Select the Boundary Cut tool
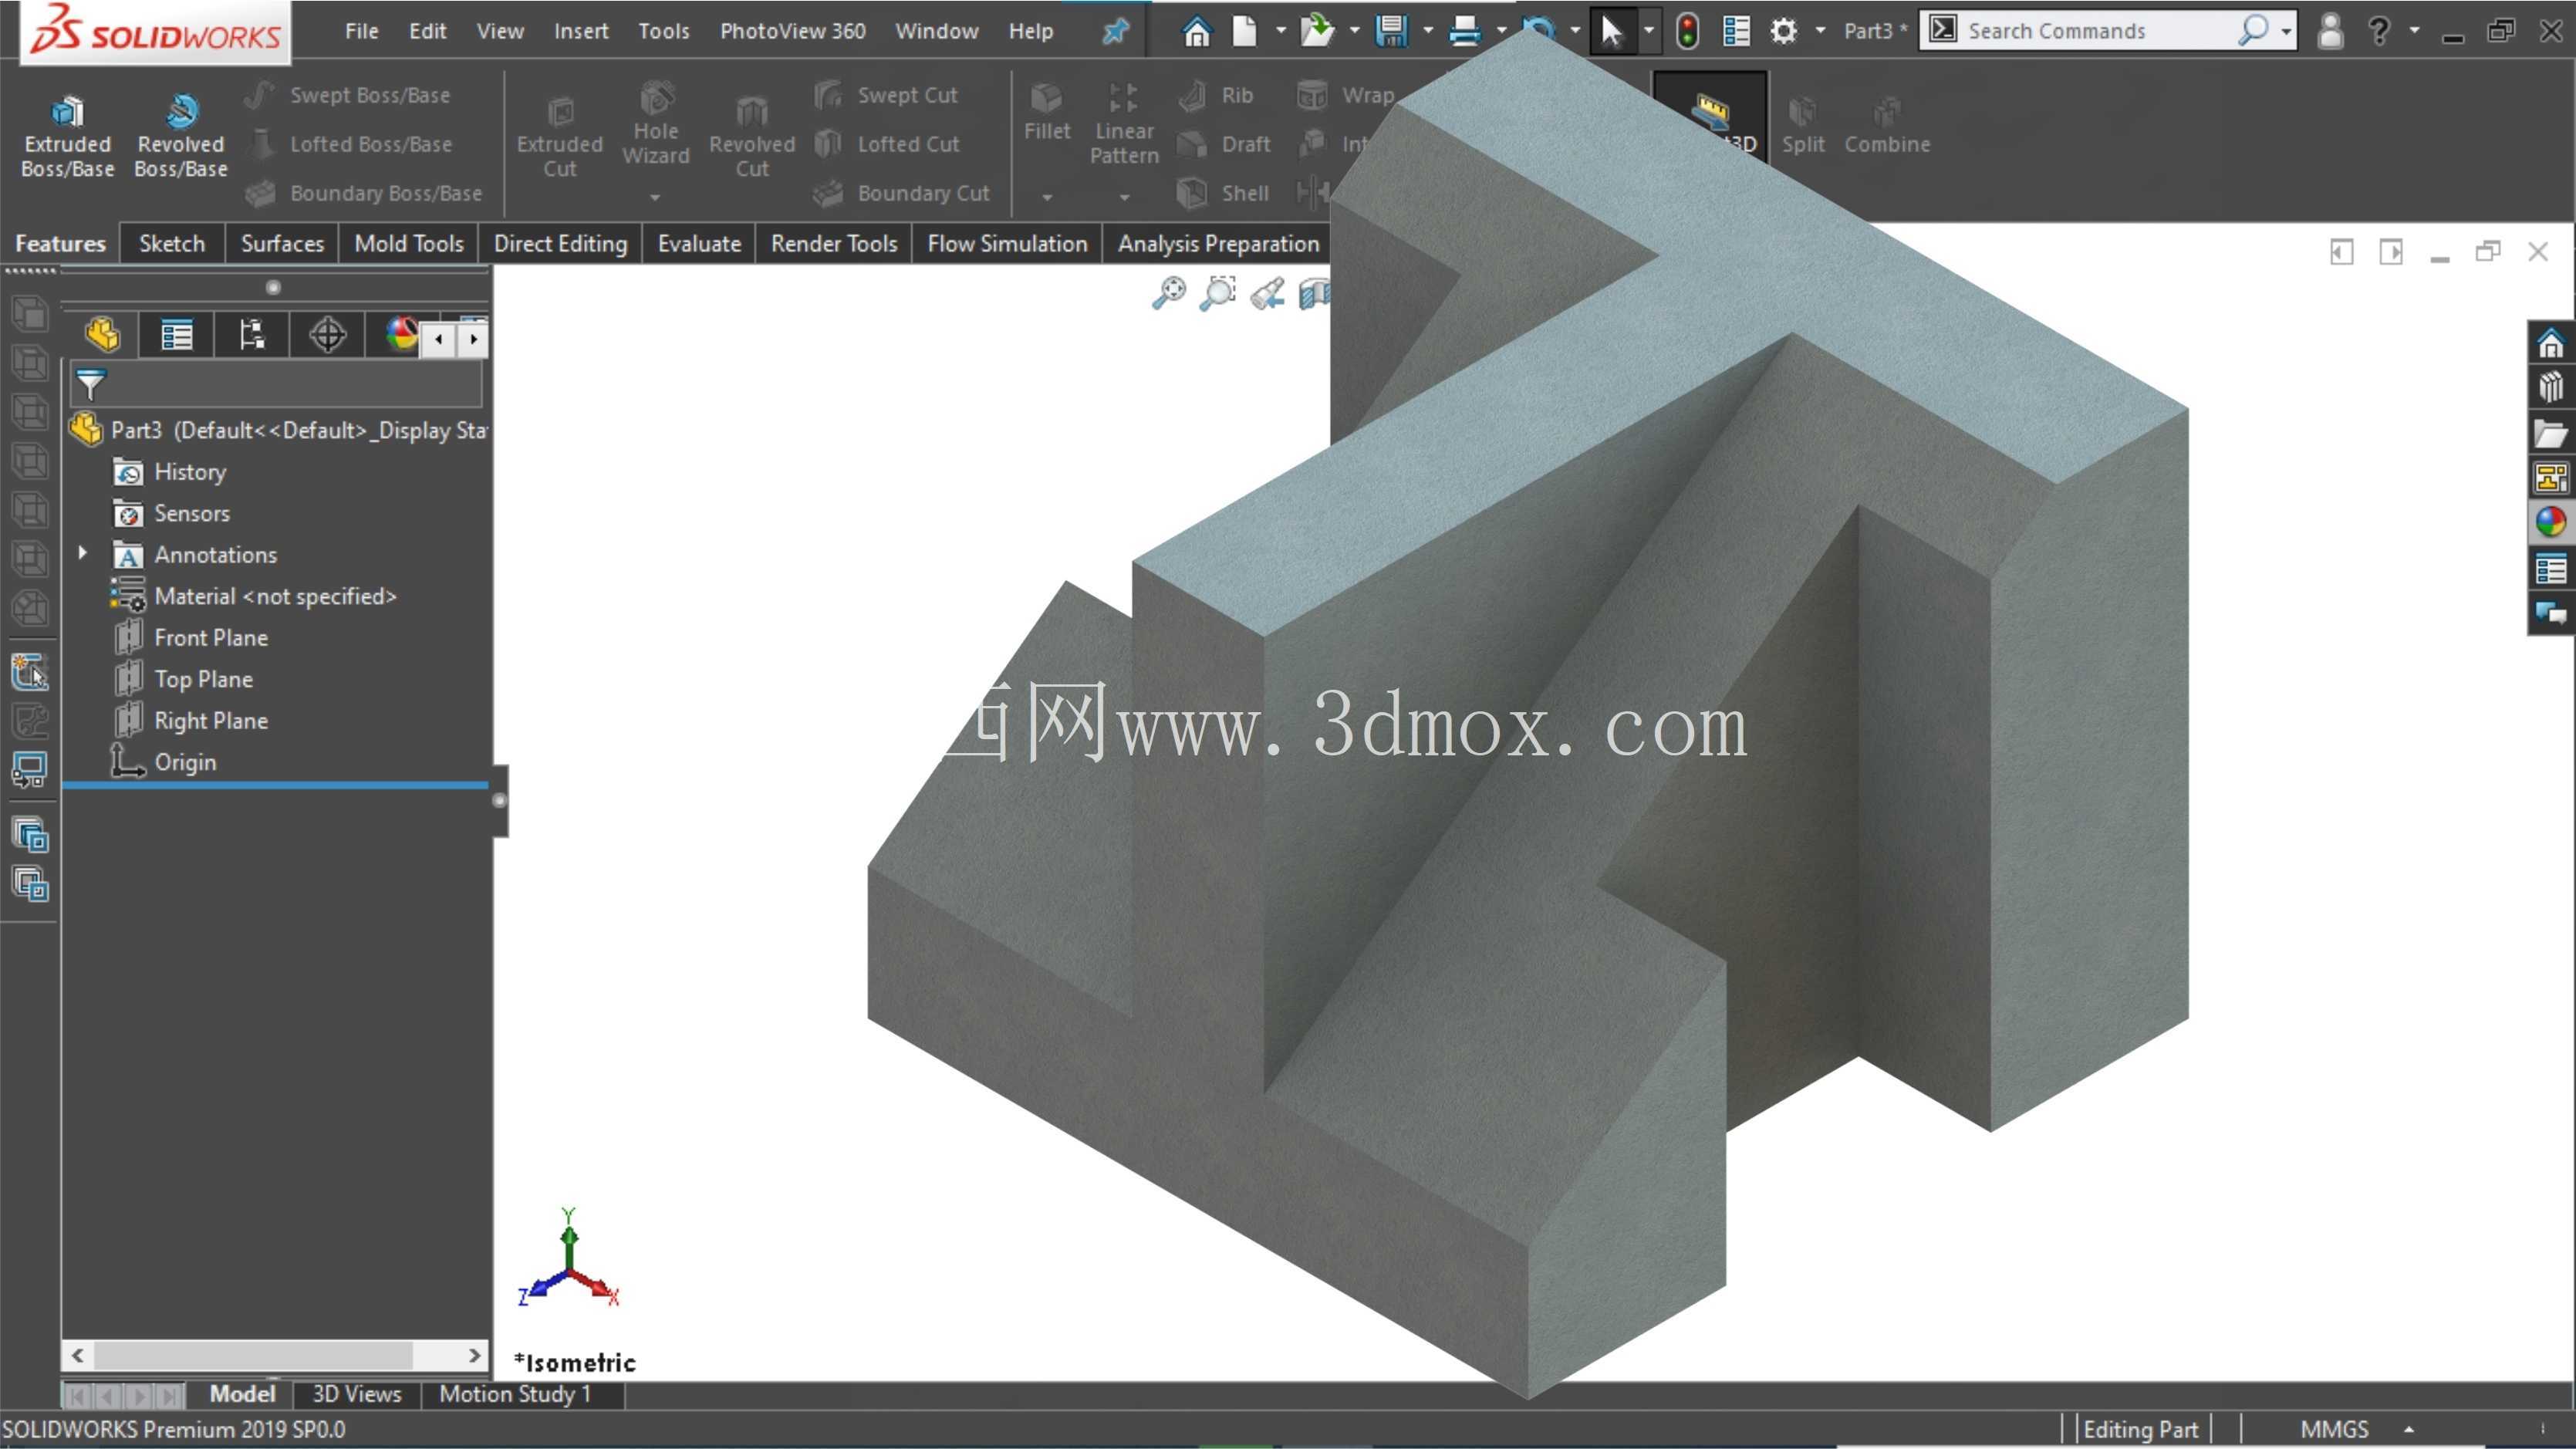This screenshot has height=1449, width=2576. pyautogui.click(x=902, y=193)
